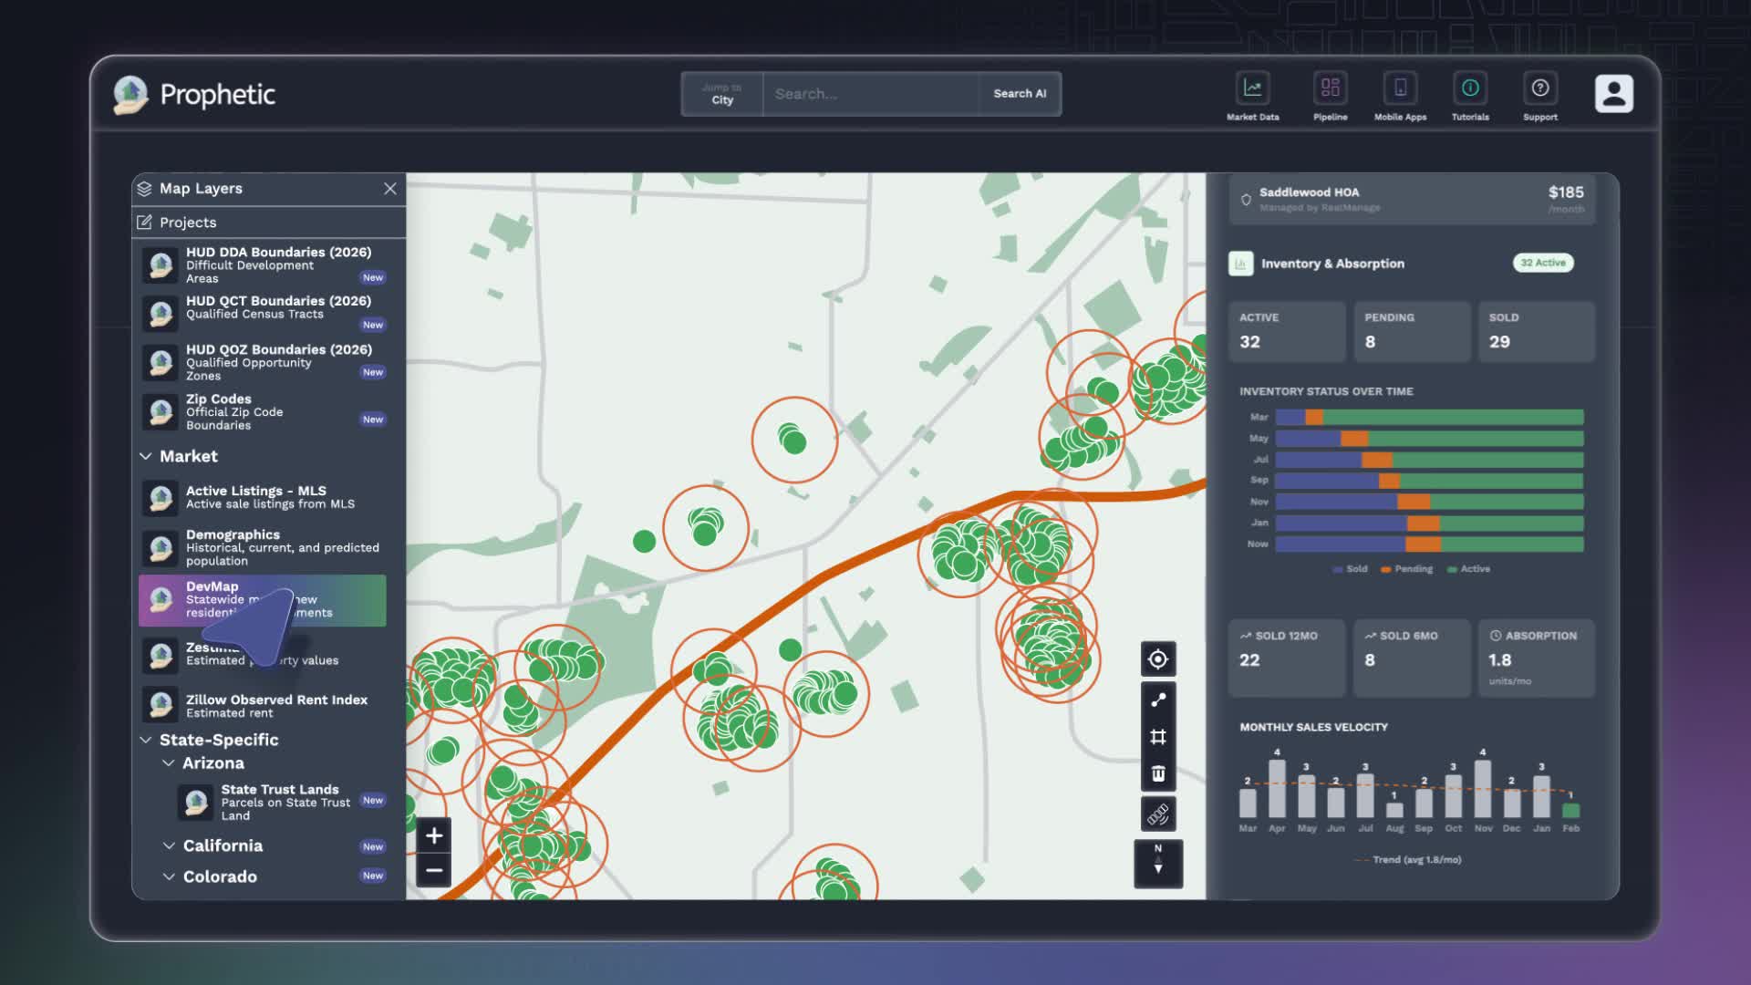Click the trash delete drawings icon
This screenshot has height=985, width=1751.
tap(1157, 773)
